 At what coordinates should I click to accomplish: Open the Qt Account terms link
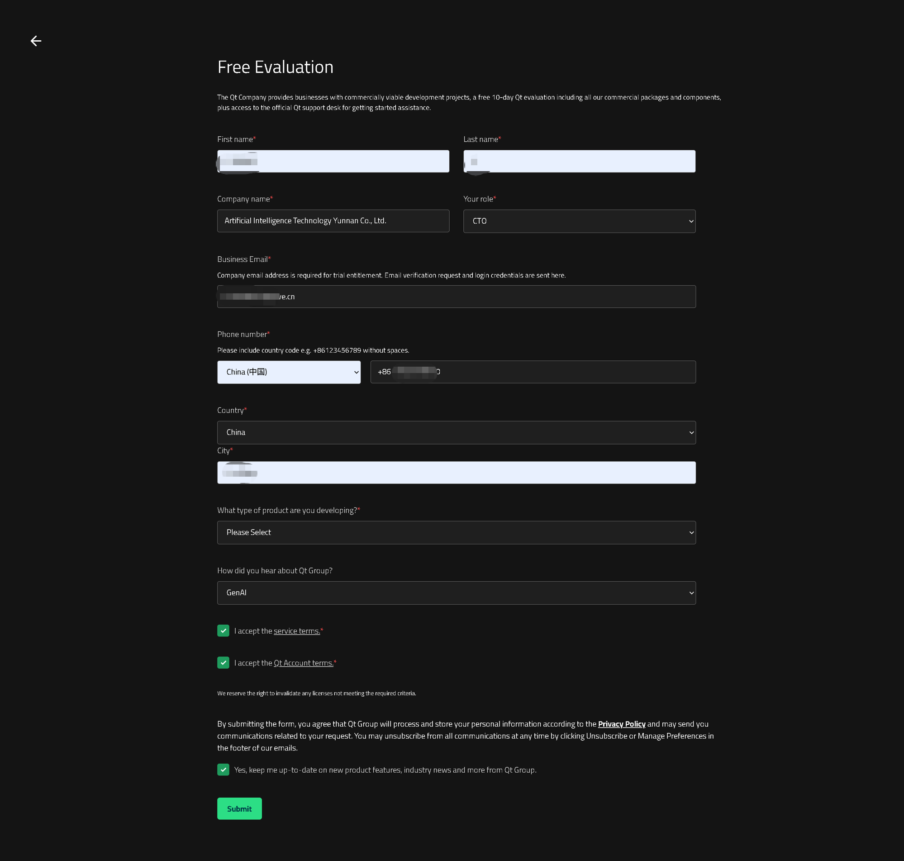[303, 663]
